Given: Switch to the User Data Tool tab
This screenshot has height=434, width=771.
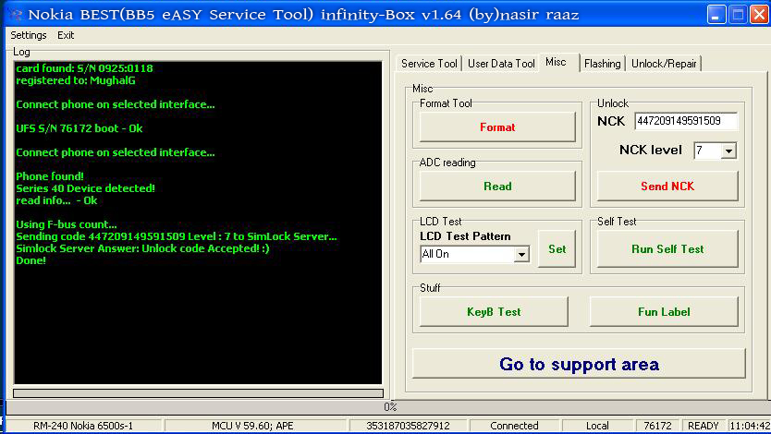Looking at the screenshot, I should pyautogui.click(x=501, y=64).
